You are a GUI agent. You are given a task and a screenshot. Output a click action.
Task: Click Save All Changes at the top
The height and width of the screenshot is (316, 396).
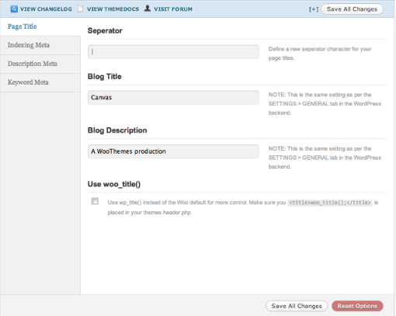click(352, 9)
